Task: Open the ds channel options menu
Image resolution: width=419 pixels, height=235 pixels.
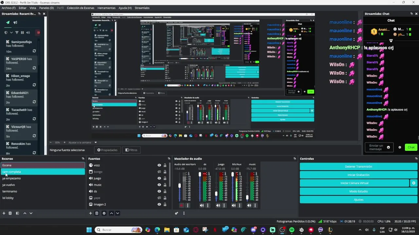Action: pos(208,205)
